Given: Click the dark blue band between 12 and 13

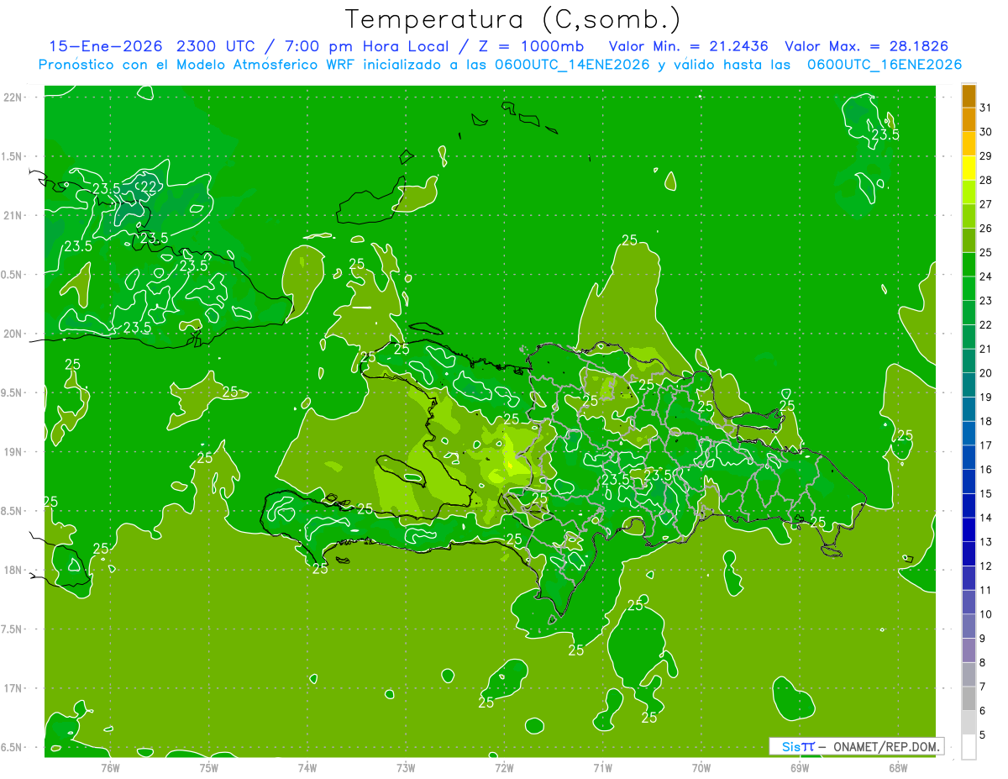Looking at the screenshot, I should (x=969, y=555).
